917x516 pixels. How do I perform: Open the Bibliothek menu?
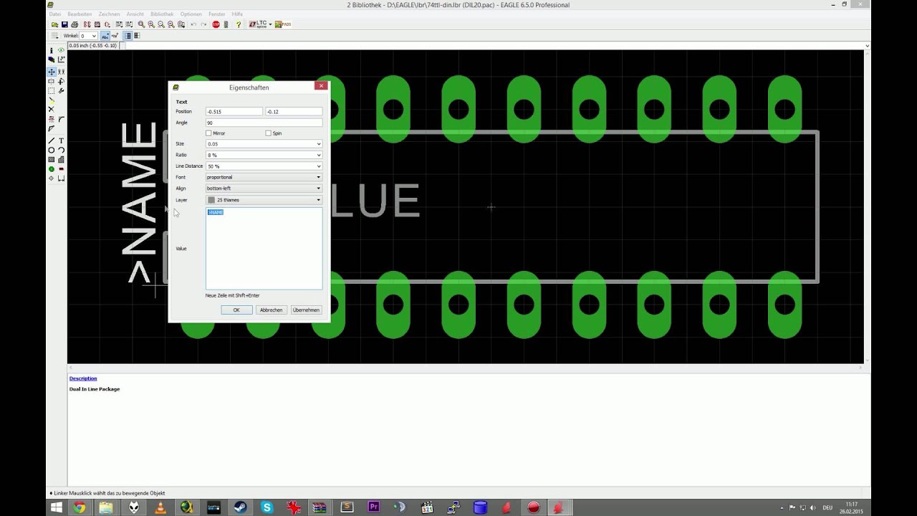coord(162,14)
